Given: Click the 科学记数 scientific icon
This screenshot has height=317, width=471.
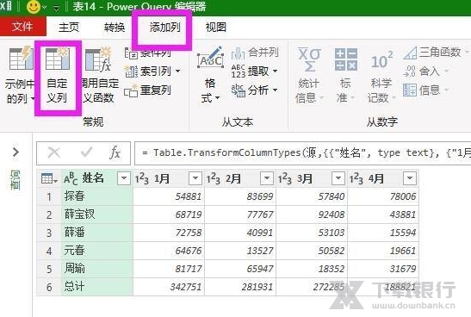Looking at the screenshot, I should point(381,59).
